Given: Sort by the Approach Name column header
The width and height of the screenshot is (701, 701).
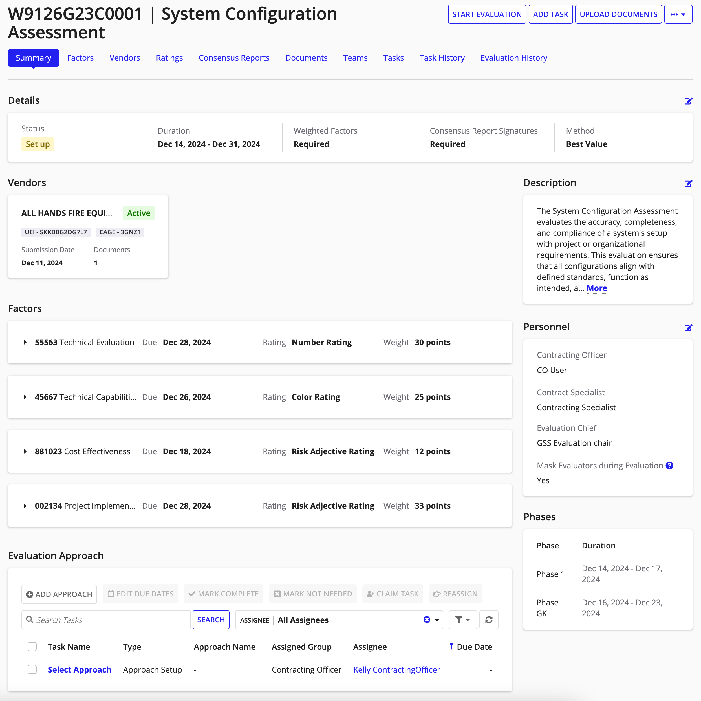Looking at the screenshot, I should tap(224, 647).
